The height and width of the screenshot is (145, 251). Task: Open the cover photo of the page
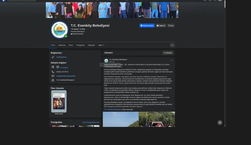click(x=112, y=10)
